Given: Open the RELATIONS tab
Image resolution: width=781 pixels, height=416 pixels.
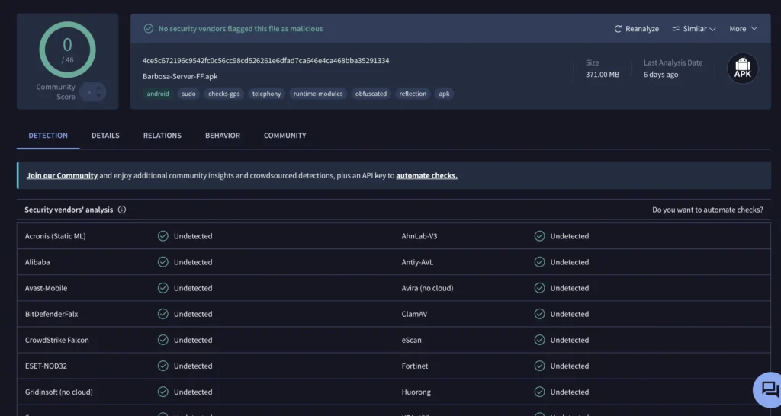Looking at the screenshot, I should coord(162,136).
